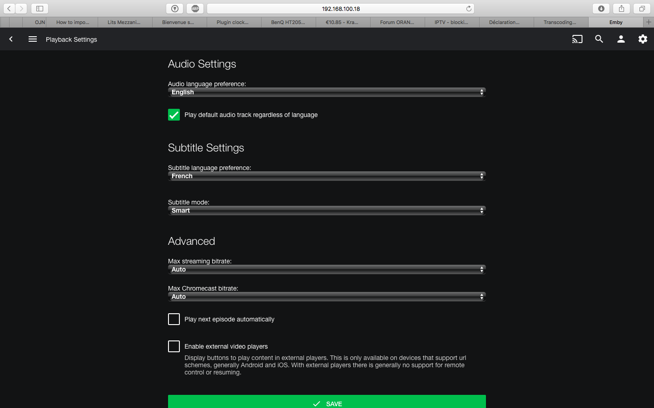Image resolution: width=654 pixels, height=408 pixels.
Task: Go back with Emby back arrow
Action: click(x=11, y=39)
